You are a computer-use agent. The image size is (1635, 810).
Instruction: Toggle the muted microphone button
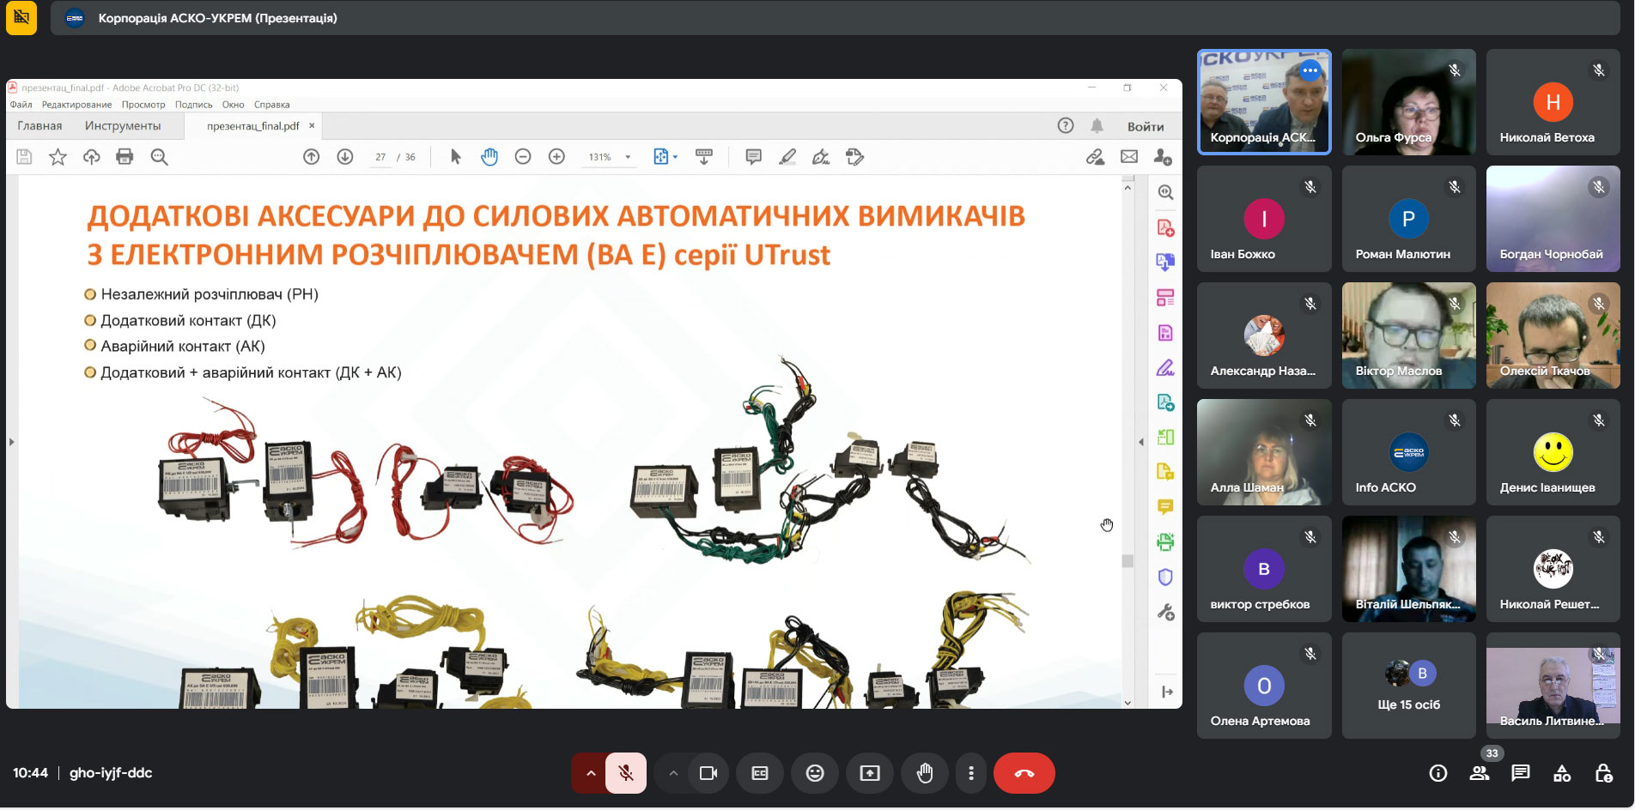[626, 773]
